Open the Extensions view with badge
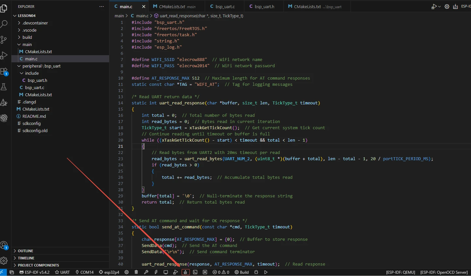The height and width of the screenshot is (276, 471). pyautogui.click(x=4, y=71)
